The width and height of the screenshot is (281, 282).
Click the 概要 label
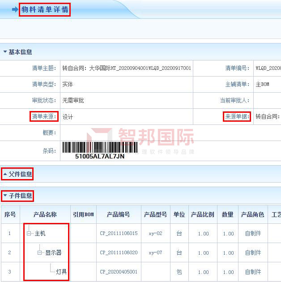pyautogui.click(x=49, y=132)
